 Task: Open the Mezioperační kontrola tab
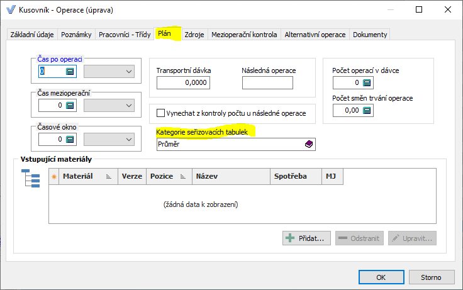(244, 35)
